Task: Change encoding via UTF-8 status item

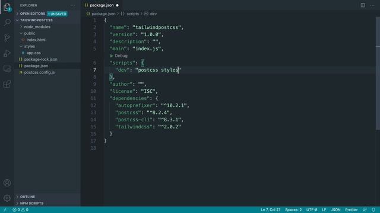Action: [312, 209]
